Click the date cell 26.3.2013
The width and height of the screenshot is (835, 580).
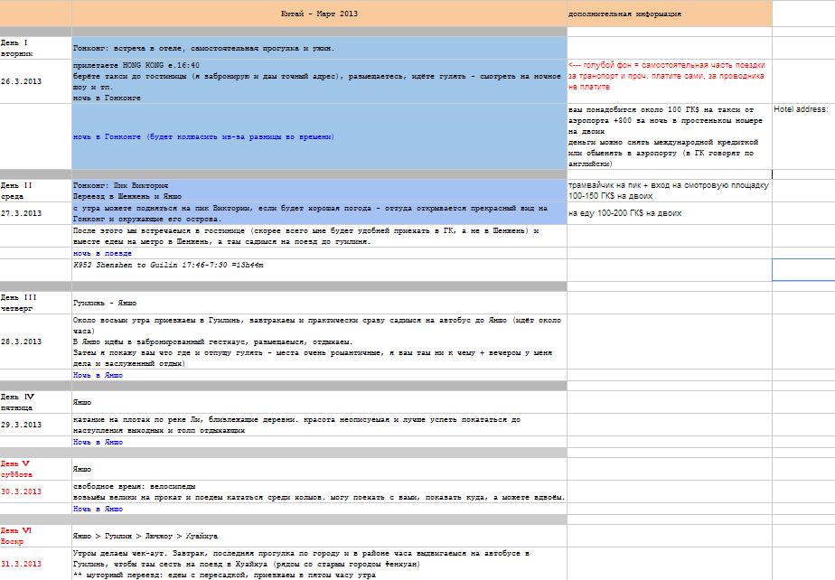(35, 81)
